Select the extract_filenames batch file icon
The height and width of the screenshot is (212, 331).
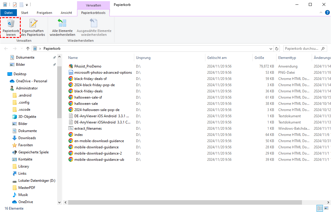(71, 129)
